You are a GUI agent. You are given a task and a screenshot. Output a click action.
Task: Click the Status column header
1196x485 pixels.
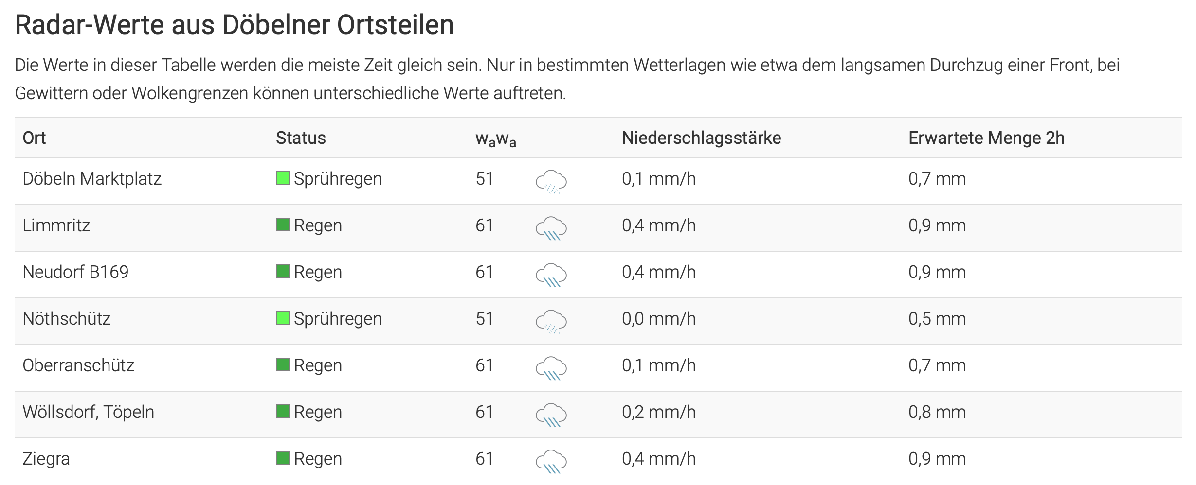[x=301, y=138]
